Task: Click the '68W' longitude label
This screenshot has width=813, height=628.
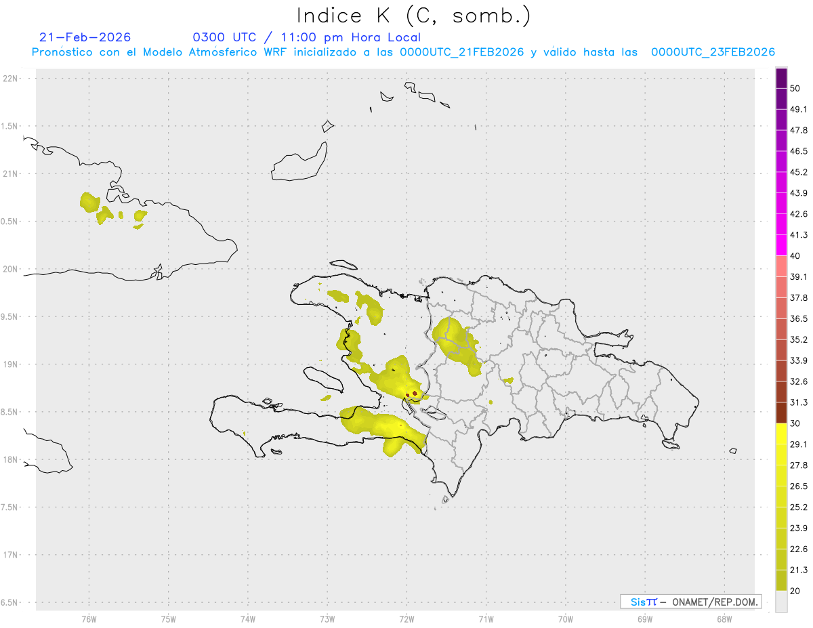Action: (724, 619)
